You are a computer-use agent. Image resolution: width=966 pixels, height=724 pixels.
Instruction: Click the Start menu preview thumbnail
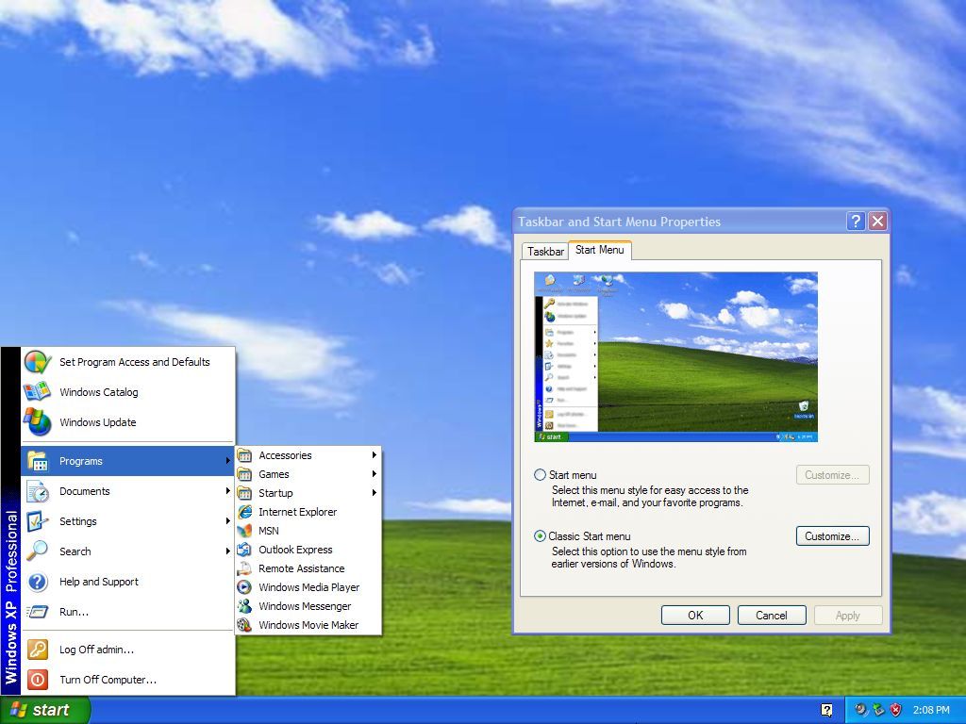pos(675,355)
